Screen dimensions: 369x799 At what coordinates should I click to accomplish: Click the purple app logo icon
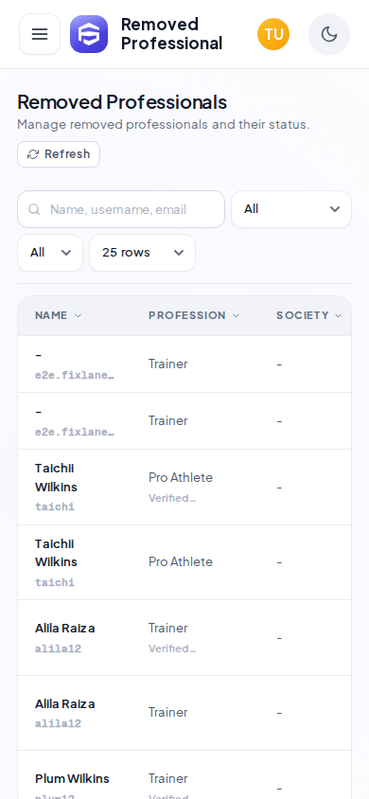pos(89,34)
